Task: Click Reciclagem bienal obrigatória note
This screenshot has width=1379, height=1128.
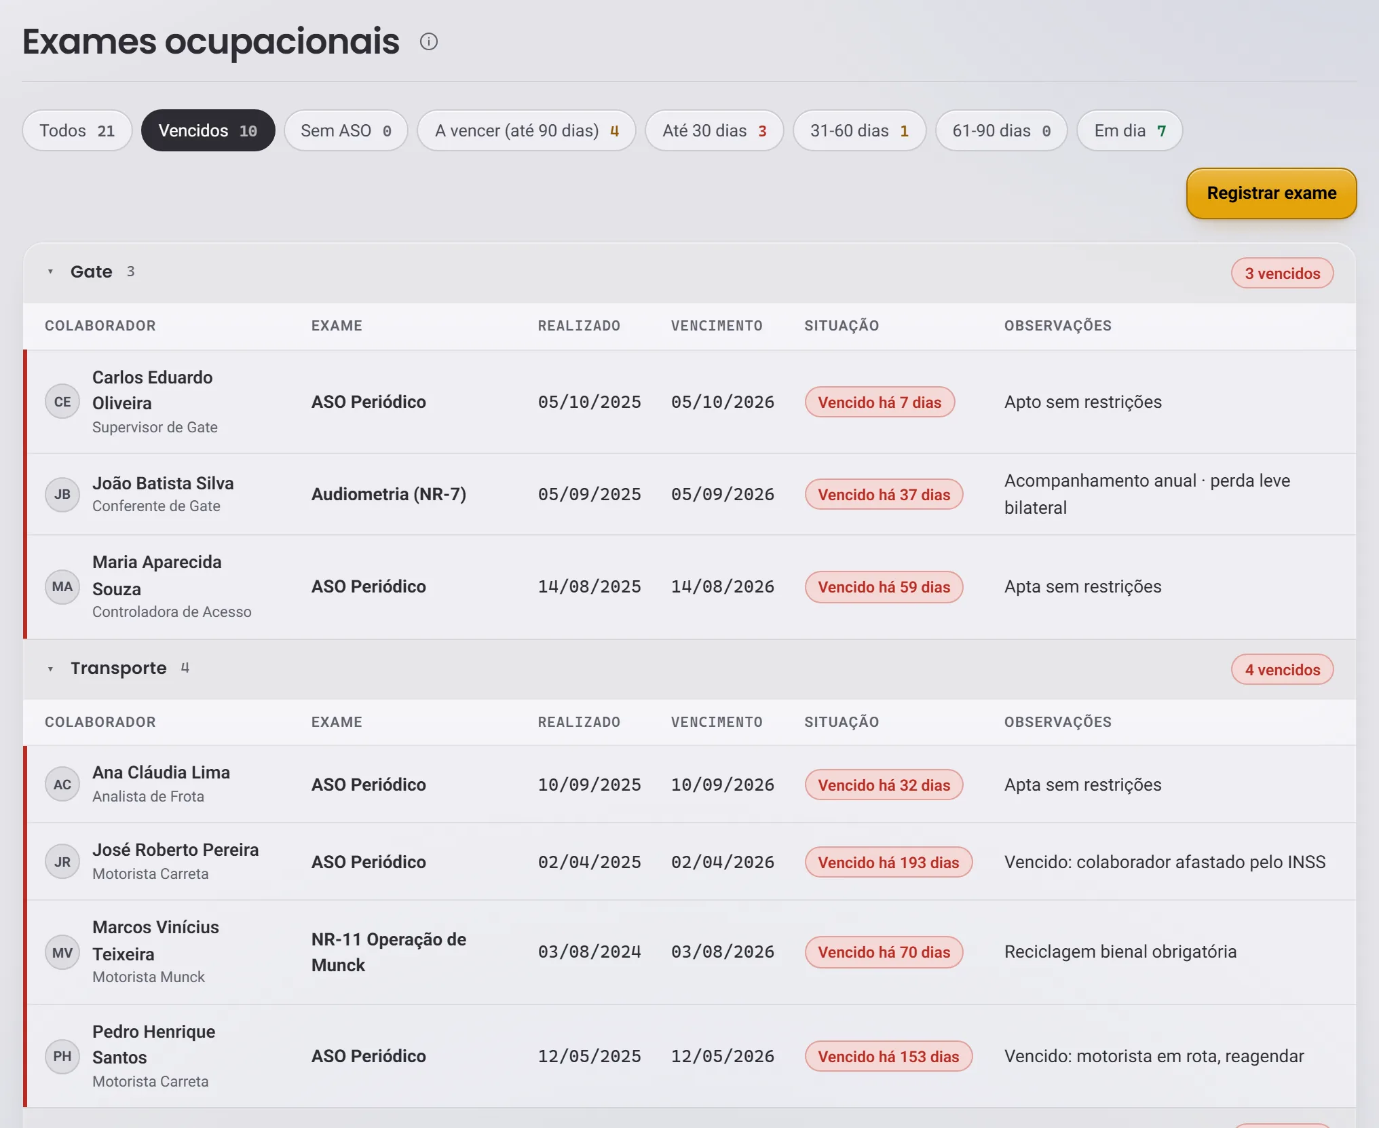Action: pyautogui.click(x=1120, y=952)
